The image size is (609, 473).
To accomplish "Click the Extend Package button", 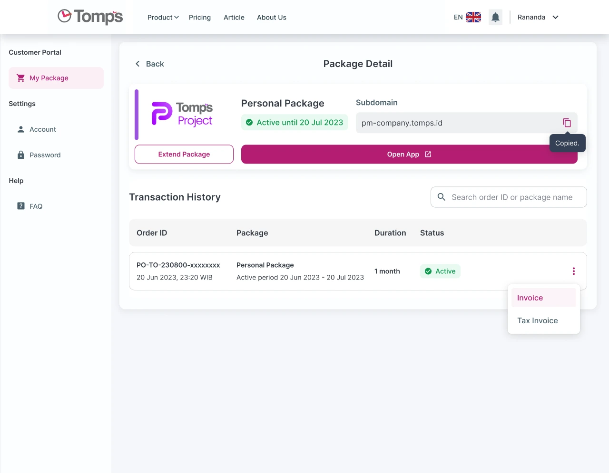I will 184,154.
